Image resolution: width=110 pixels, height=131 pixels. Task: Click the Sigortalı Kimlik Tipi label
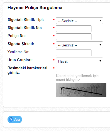click(26, 20)
